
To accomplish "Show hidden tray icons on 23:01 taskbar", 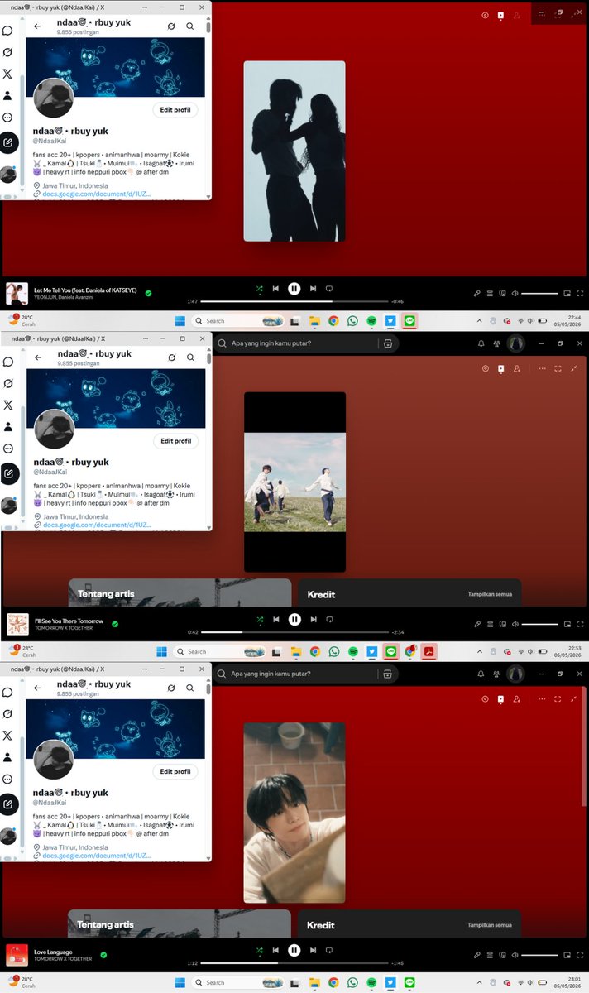I will pos(479,982).
